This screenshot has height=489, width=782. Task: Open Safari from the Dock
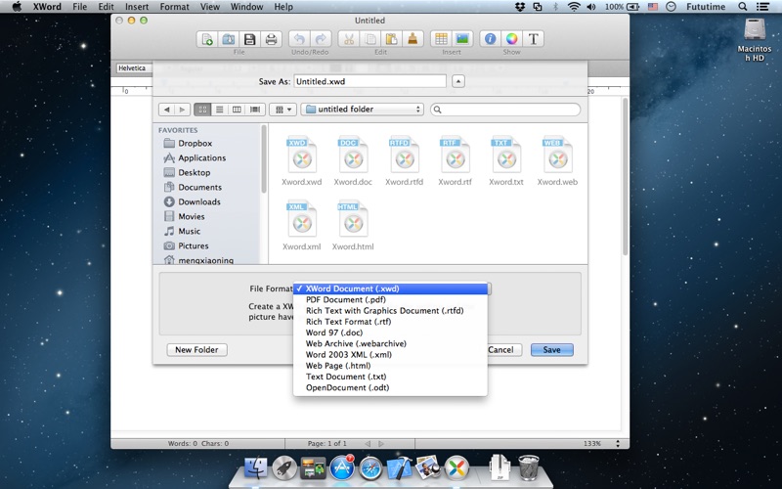370,468
